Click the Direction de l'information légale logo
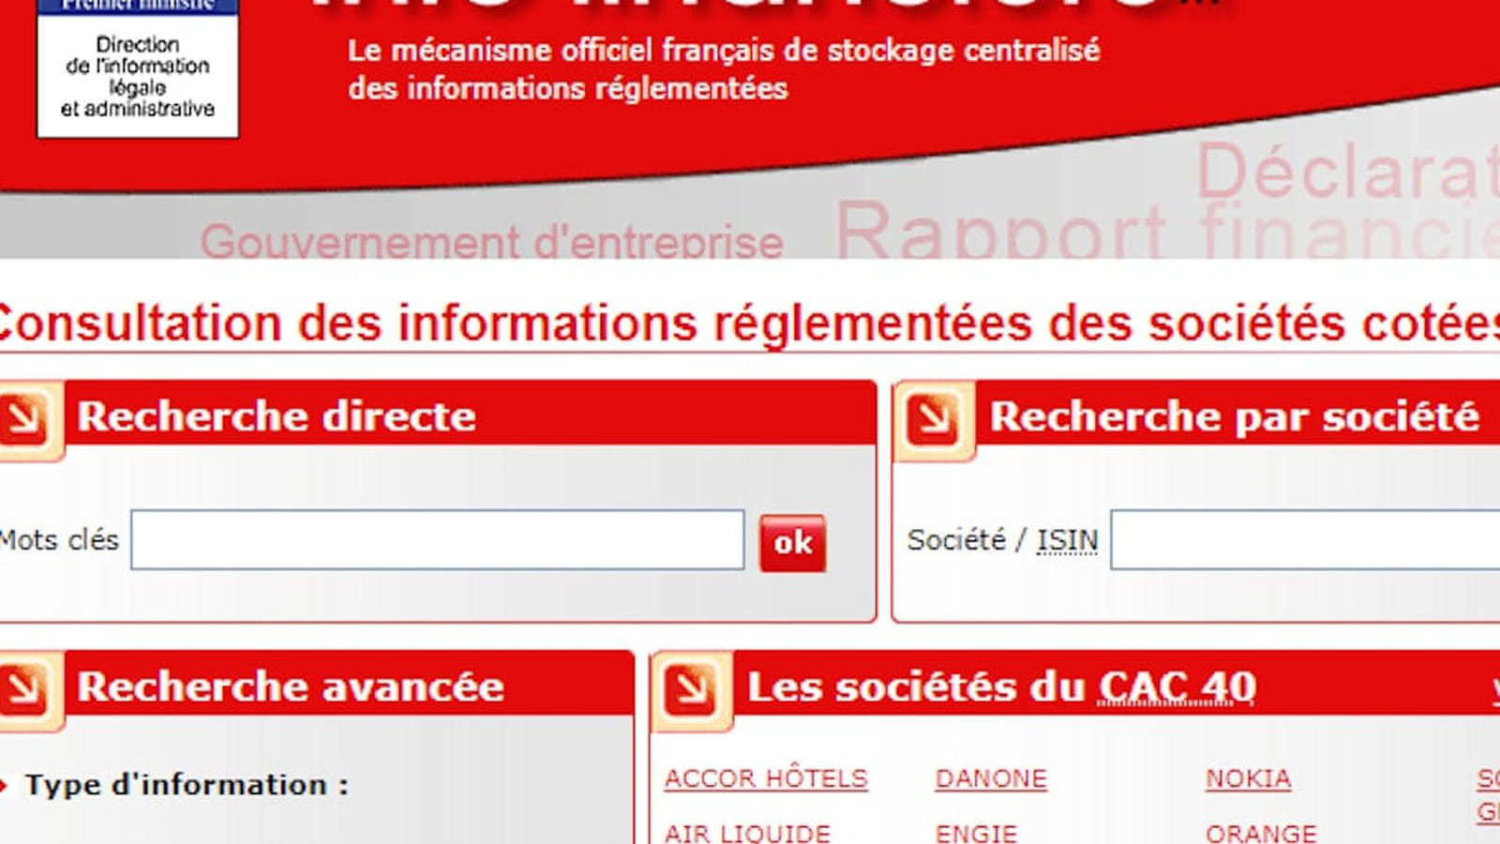Viewport: 1500px width, 844px height. pyautogui.click(x=138, y=68)
